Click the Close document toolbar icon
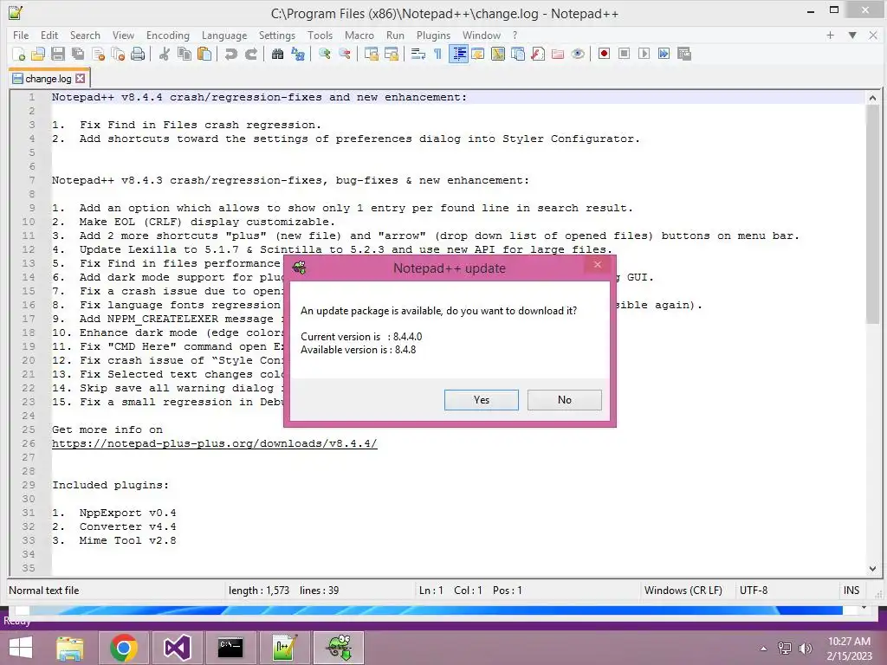Image resolution: width=887 pixels, height=665 pixels. click(x=99, y=55)
